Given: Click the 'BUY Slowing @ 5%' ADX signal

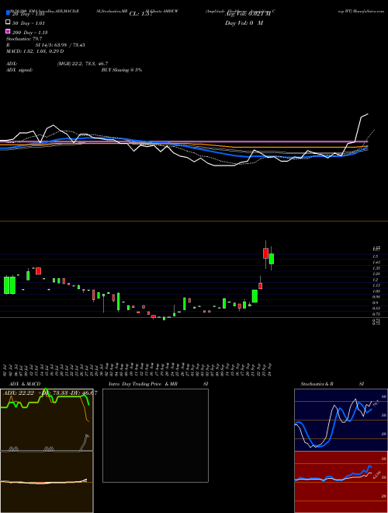Looking at the screenshot, I should point(122,70).
